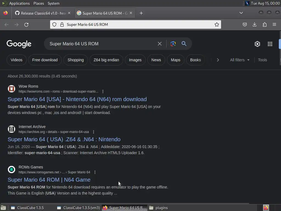Open the Firefox hamburger menu
Viewport: 281px width, 211px height.
(x=274, y=24)
